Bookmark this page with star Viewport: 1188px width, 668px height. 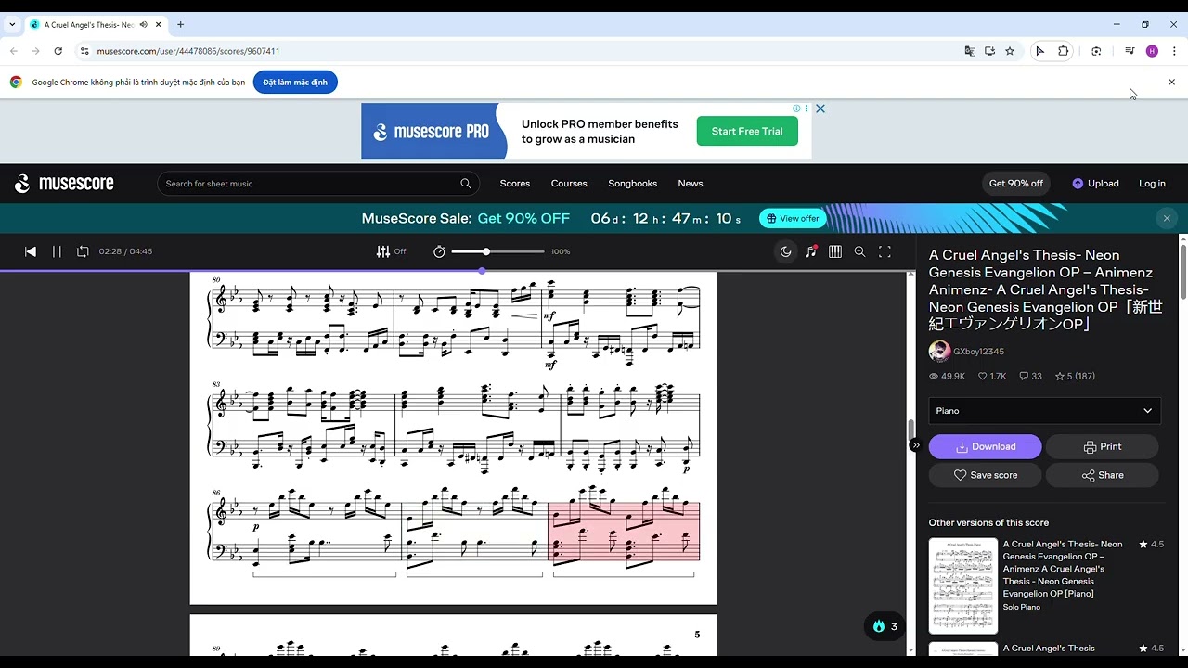pyautogui.click(x=1010, y=51)
